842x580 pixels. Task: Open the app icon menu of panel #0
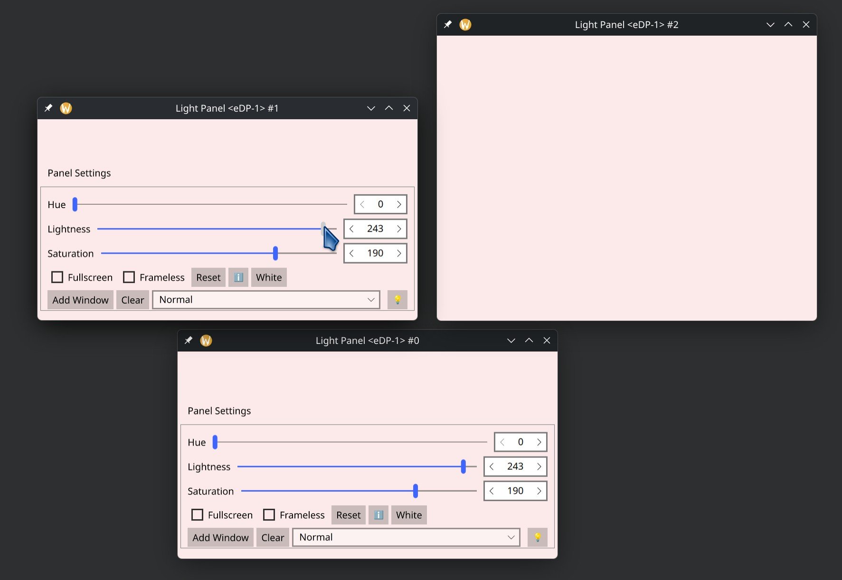click(x=206, y=341)
